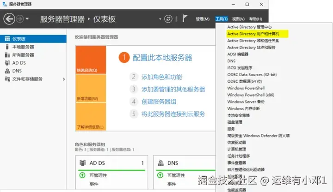Open the 工具(T) menu
The image size is (333, 192).
pos(222,19)
